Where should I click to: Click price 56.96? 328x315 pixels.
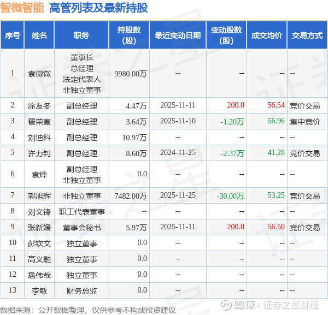tap(276, 121)
